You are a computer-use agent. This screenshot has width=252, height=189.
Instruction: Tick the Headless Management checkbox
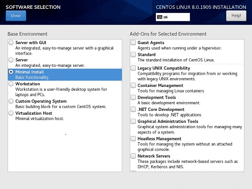tap(133, 139)
